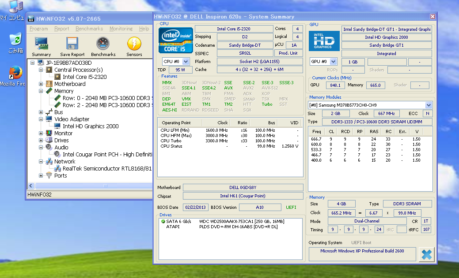Click the Audio speaker tree icon
The height and width of the screenshot is (278, 459).
[x=49, y=147]
